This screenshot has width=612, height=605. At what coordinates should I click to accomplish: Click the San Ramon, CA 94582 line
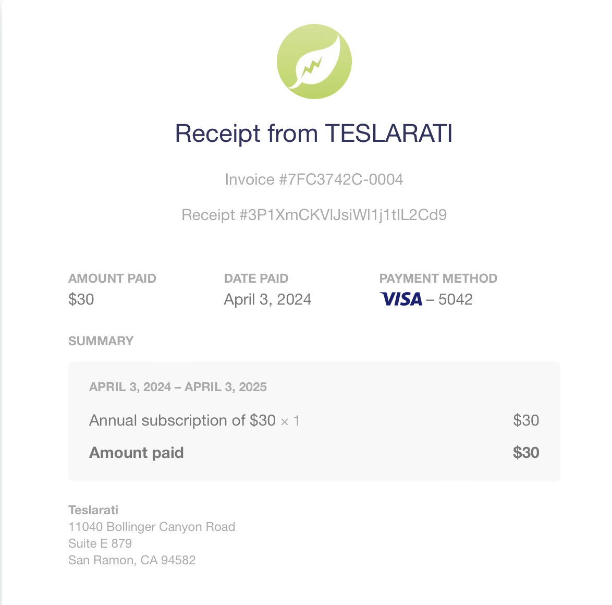pyautogui.click(x=132, y=560)
